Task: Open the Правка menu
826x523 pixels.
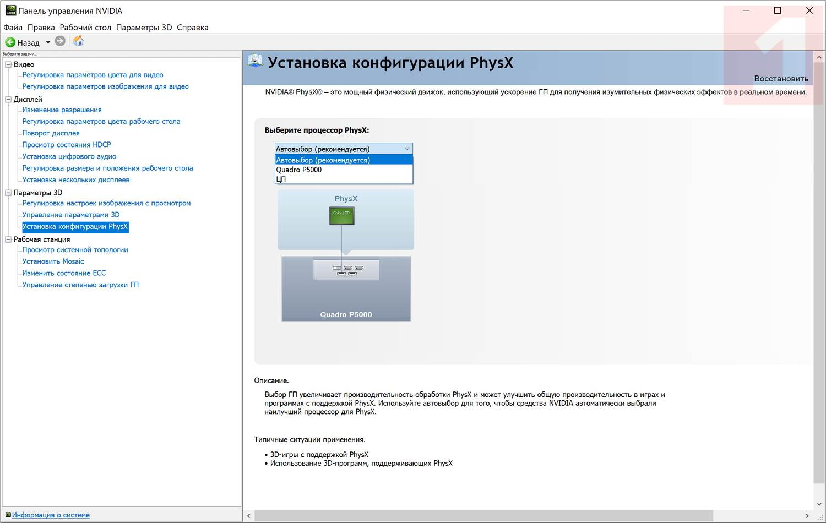Action: pyautogui.click(x=41, y=28)
